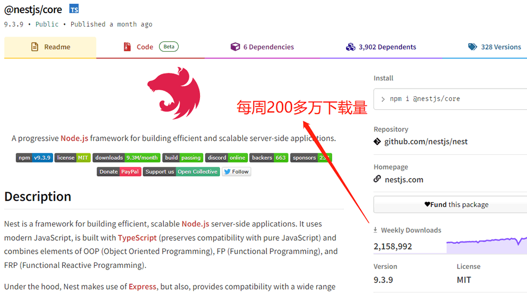Viewport: 527px width, 294px height.
Task: Switch to the Code tab
Action: tap(150, 47)
